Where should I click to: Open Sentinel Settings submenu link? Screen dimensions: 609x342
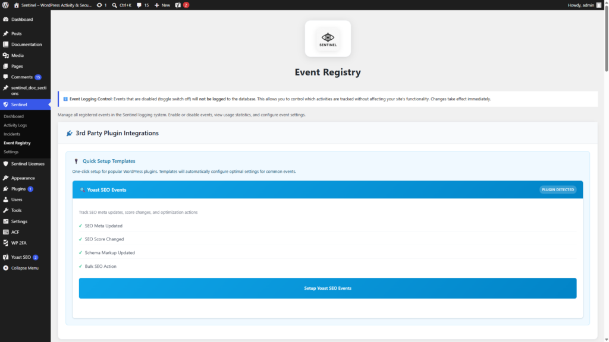[11, 152]
